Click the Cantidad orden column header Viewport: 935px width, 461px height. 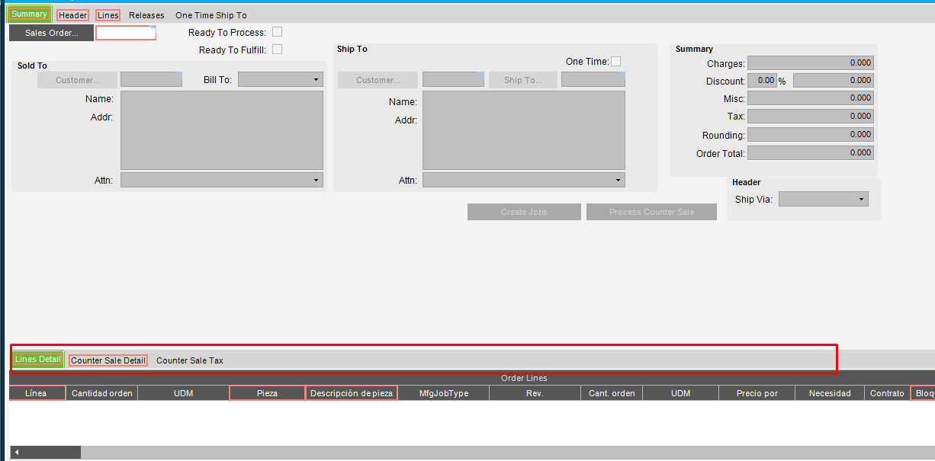click(101, 393)
